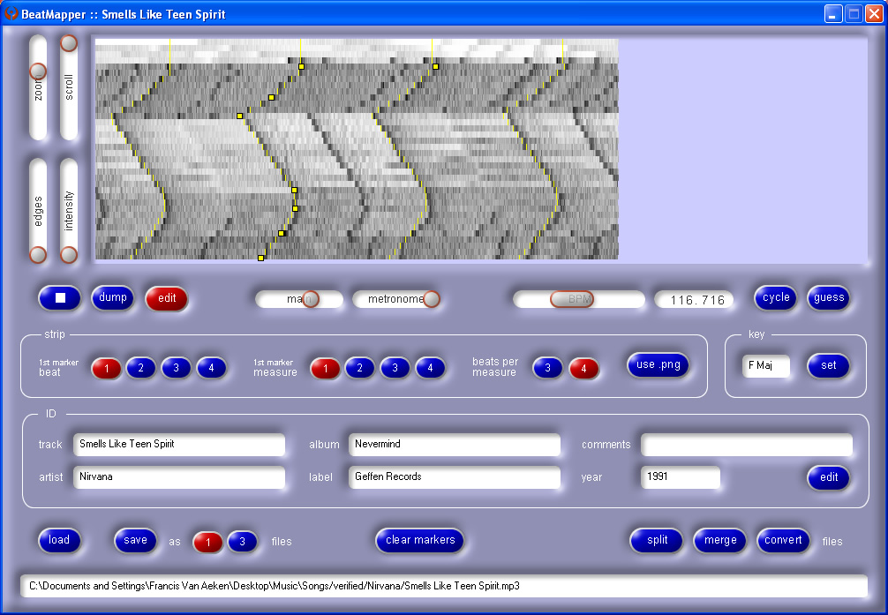Set beats per measure to 3
The image size is (888, 615).
(547, 368)
